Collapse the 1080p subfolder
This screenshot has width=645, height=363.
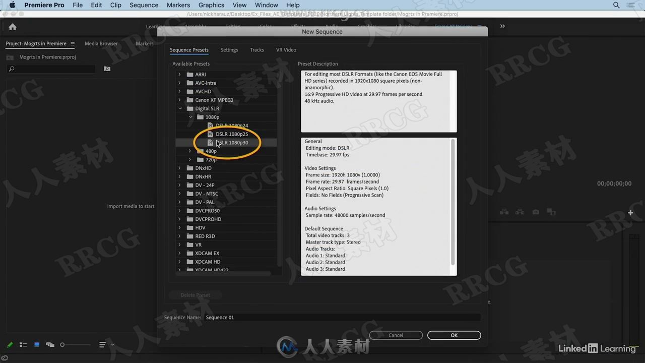[x=190, y=117]
